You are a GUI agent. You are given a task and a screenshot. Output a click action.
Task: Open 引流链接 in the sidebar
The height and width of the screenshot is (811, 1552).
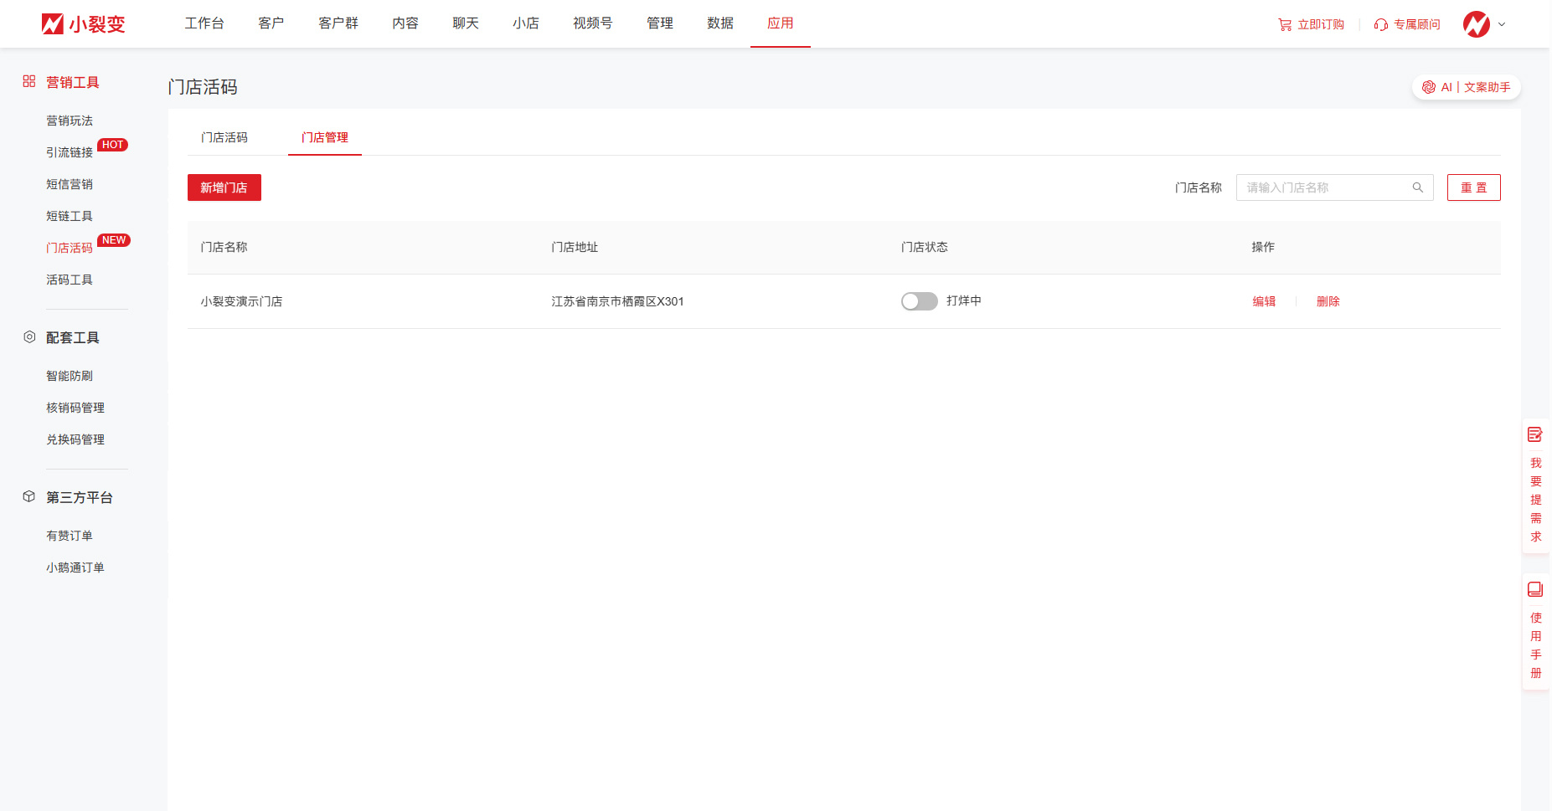point(70,152)
